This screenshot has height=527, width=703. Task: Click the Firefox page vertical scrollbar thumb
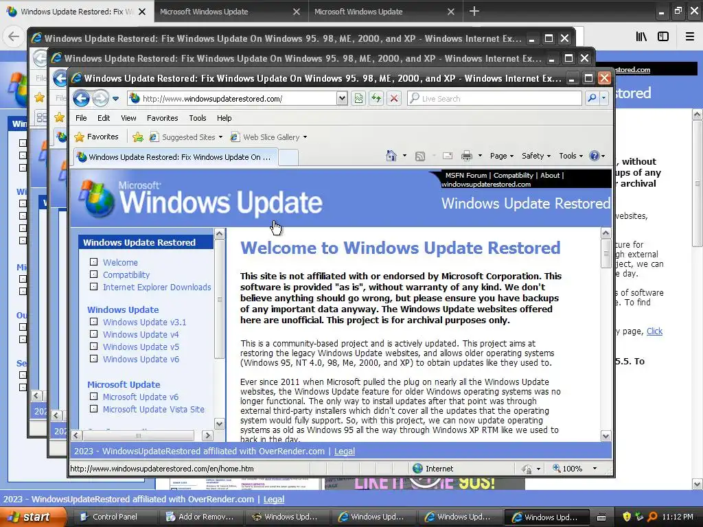coord(697,184)
